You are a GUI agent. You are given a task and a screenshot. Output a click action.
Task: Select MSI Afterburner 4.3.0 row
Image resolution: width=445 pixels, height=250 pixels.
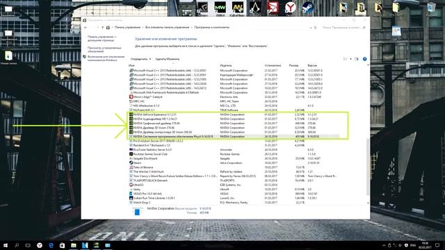pos(234,106)
